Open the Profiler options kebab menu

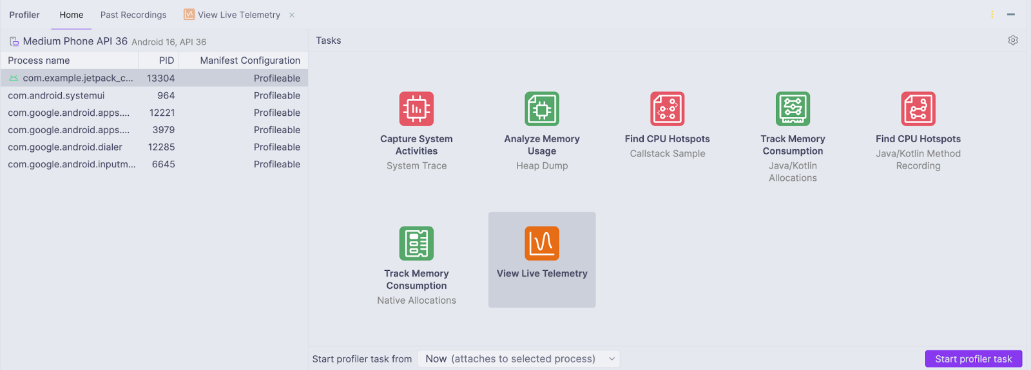tap(992, 14)
